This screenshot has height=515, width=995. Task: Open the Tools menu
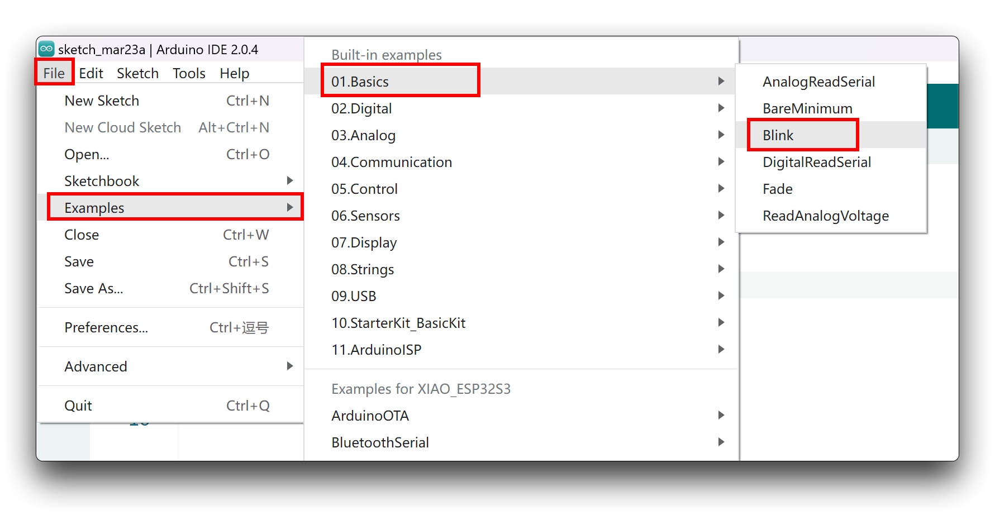tap(189, 73)
